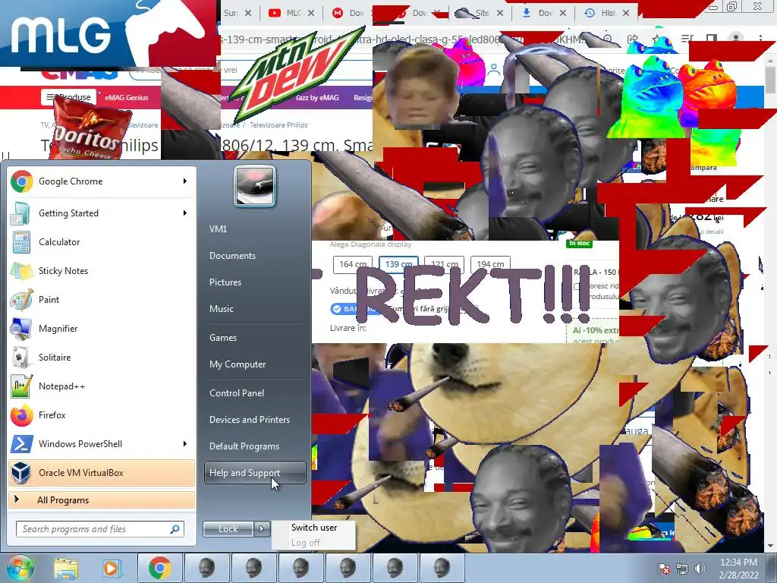Open Help and Support
Viewport: 777px width, 583px height.
point(255,473)
